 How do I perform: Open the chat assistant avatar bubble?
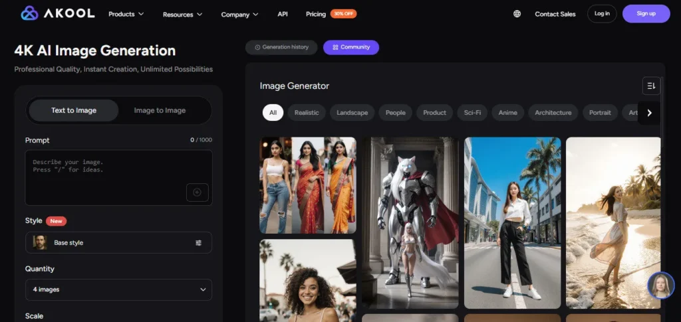point(660,285)
